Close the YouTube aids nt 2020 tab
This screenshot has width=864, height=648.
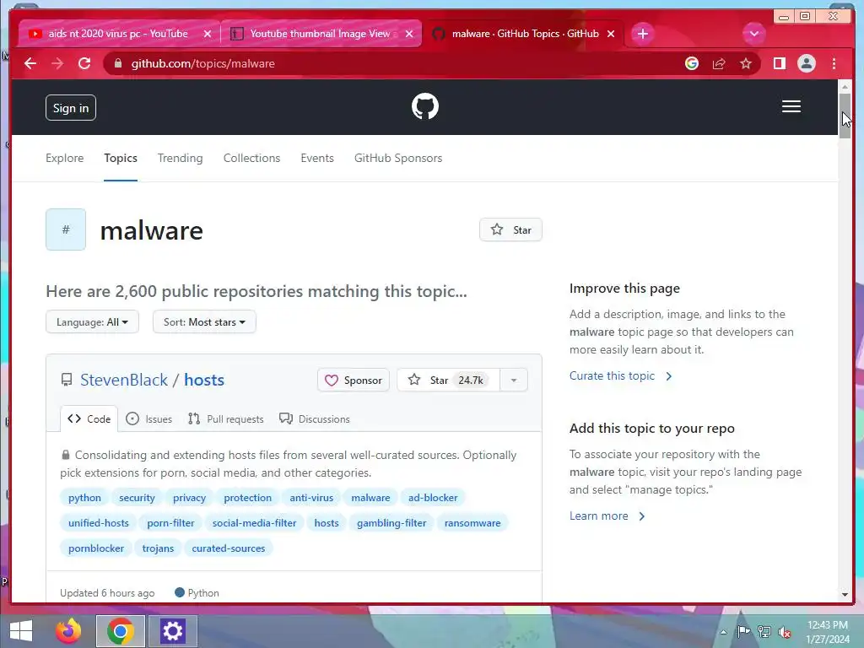point(208,34)
